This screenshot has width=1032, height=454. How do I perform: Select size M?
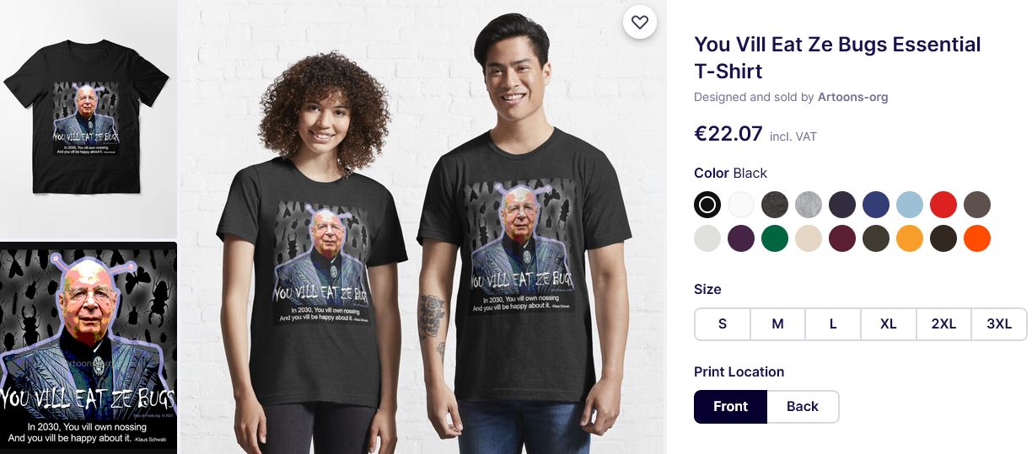point(778,324)
